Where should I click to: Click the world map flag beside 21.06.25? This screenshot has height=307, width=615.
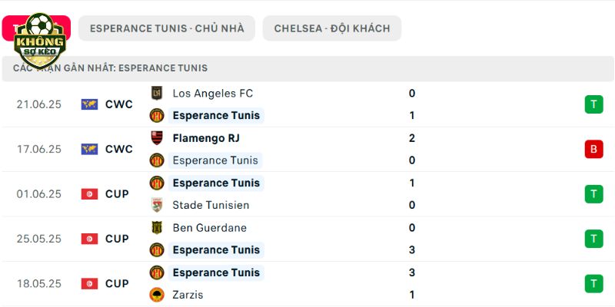tap(89, 104)
